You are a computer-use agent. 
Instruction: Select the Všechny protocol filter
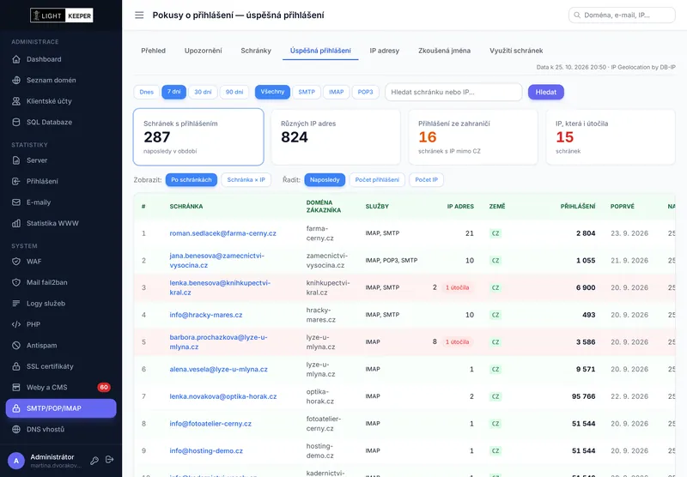(272, 92)
